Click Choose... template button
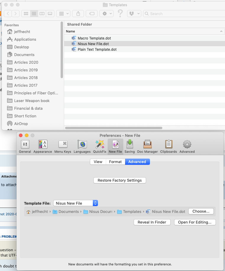Screen dimensions: 225x271 (201, 211)
